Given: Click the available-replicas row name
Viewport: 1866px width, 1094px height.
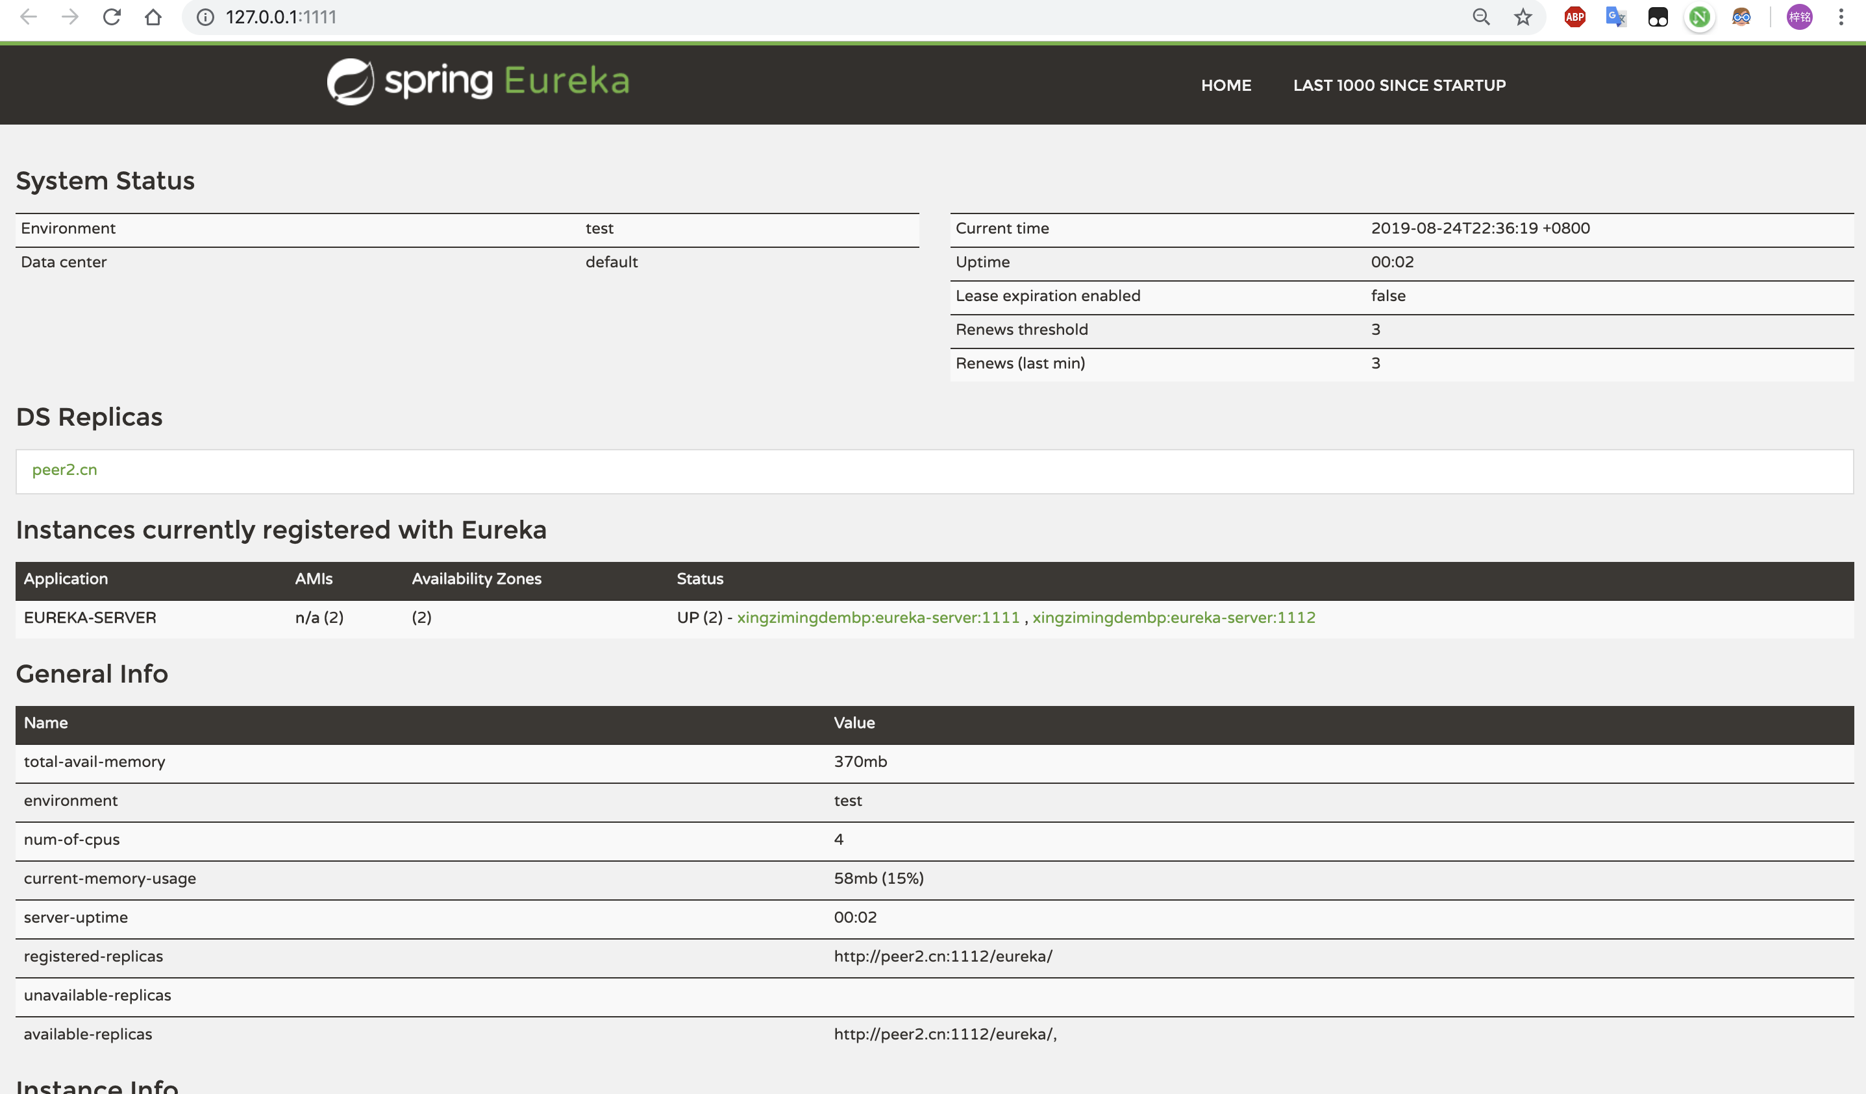Looking at the screenshot, I should point(88,1034).
